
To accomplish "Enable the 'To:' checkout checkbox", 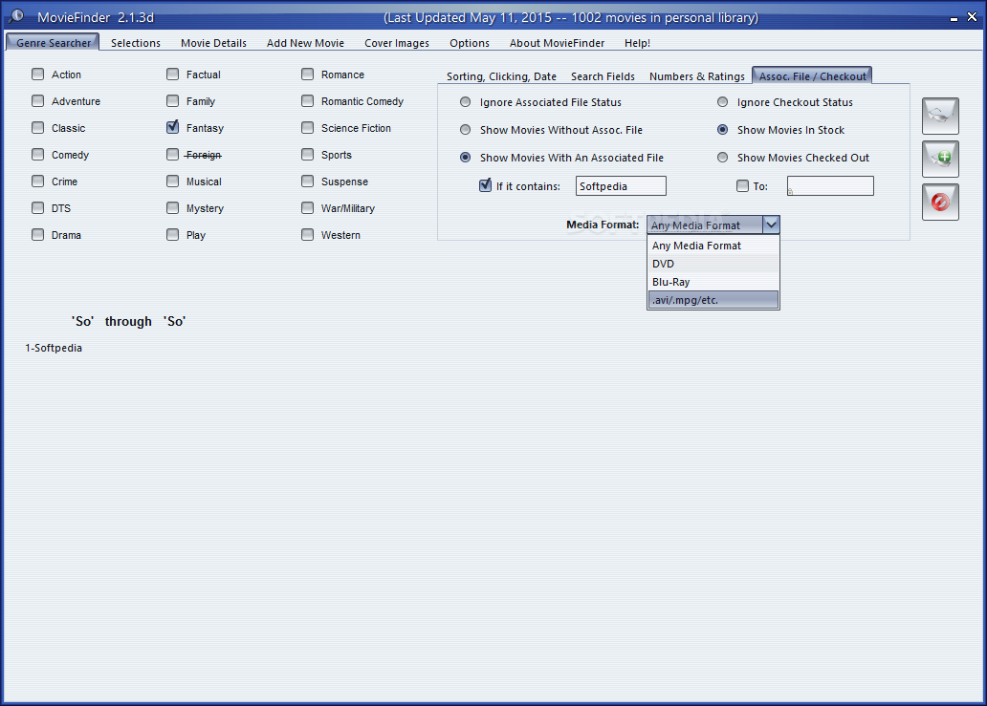I will (x=743, y=186).
